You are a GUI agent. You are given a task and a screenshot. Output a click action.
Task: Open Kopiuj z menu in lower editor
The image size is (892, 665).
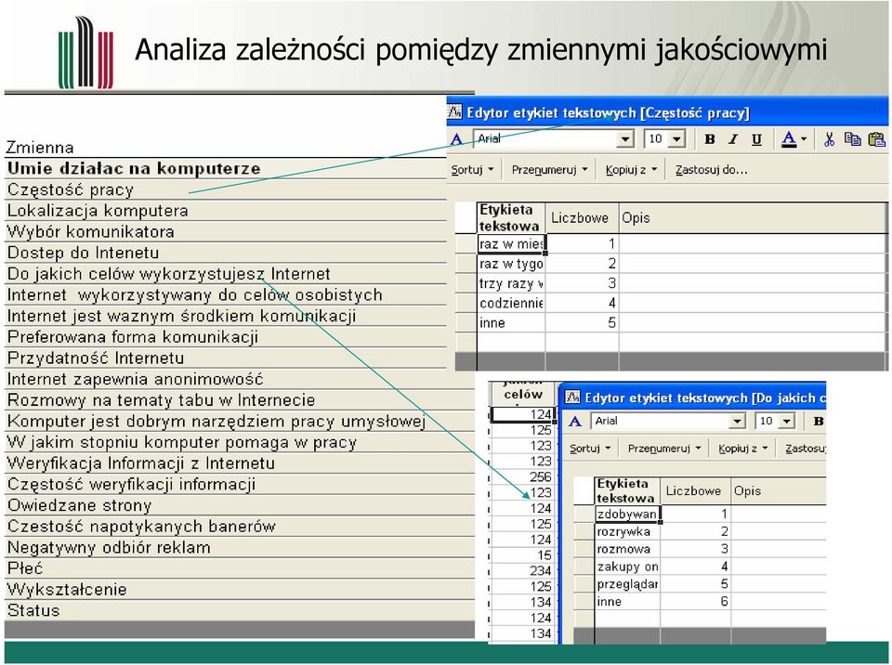(743, 449)
